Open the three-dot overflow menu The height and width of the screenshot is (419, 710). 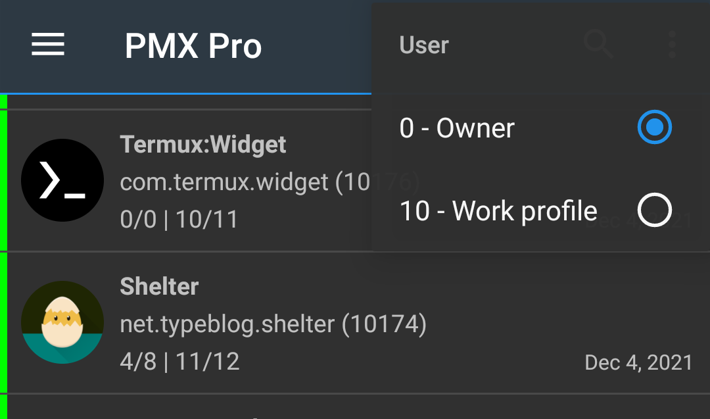672,45
